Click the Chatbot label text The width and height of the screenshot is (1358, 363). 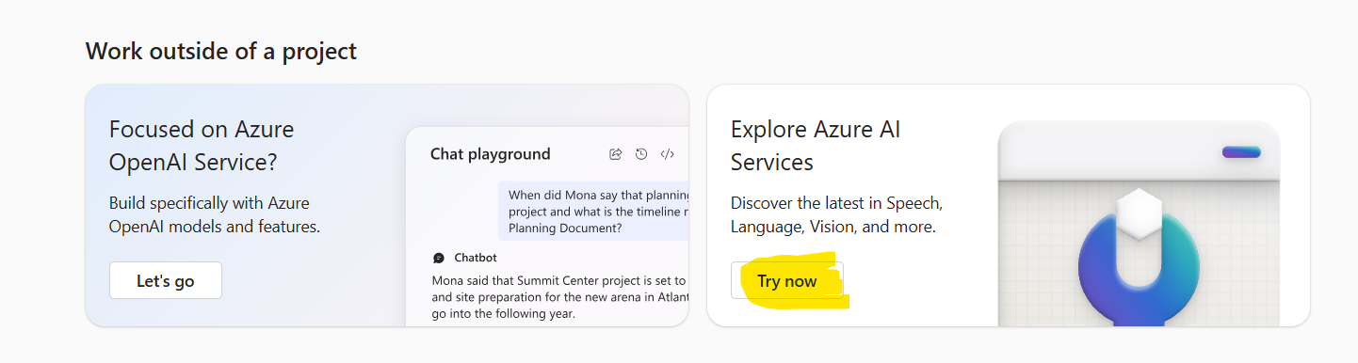(x=476, y=258)
